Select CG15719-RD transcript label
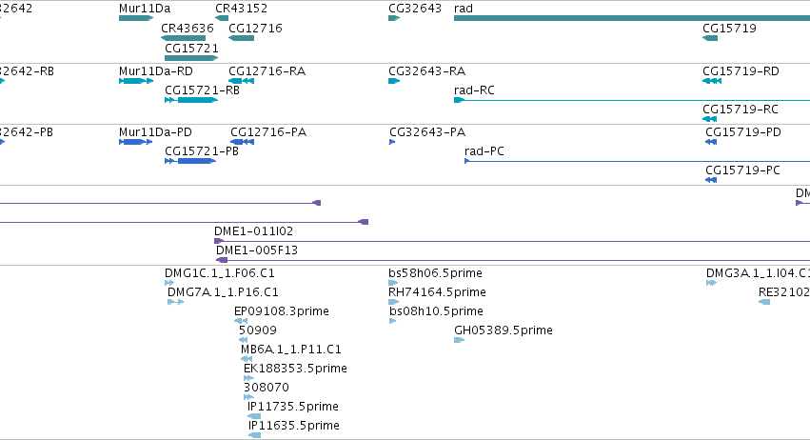The height and width of the screenshot is (440, 810). tap(741, 70)
